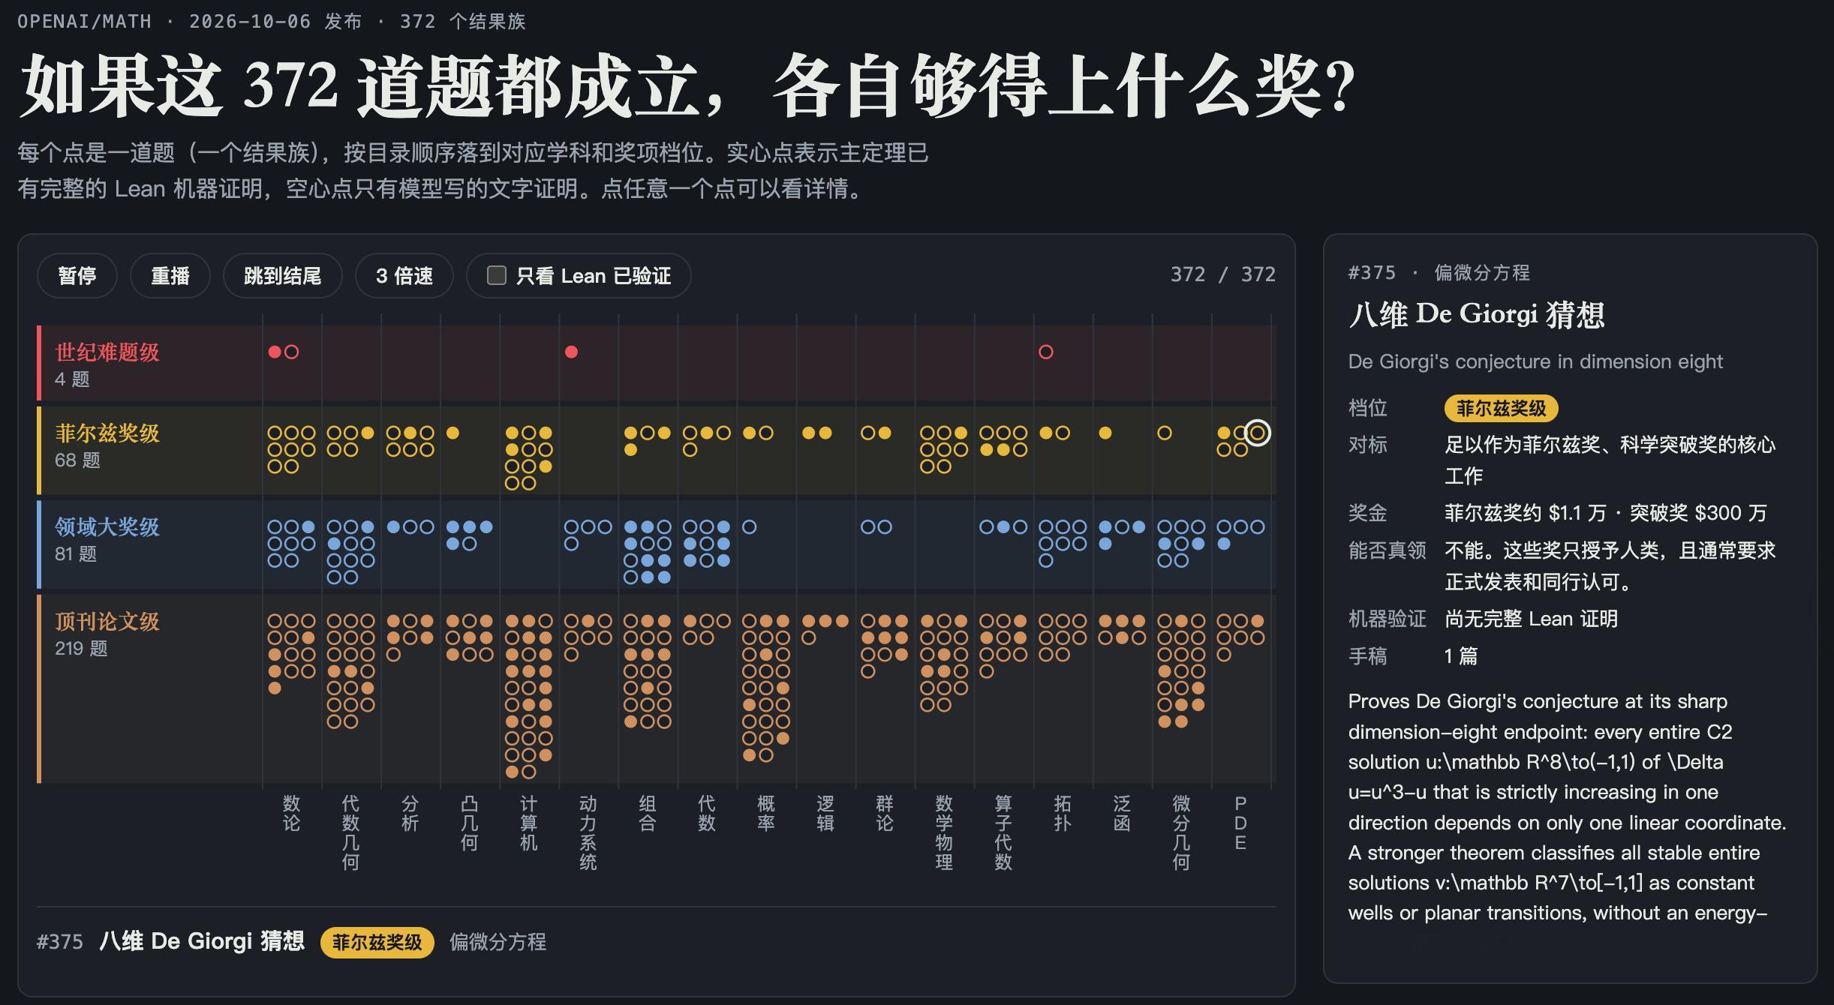
Task: Click the 八维 De Giorgi 猜想 title in the details panel
Action: pos(1476,314)
